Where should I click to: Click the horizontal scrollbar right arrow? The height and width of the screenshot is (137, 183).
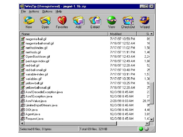147,123
